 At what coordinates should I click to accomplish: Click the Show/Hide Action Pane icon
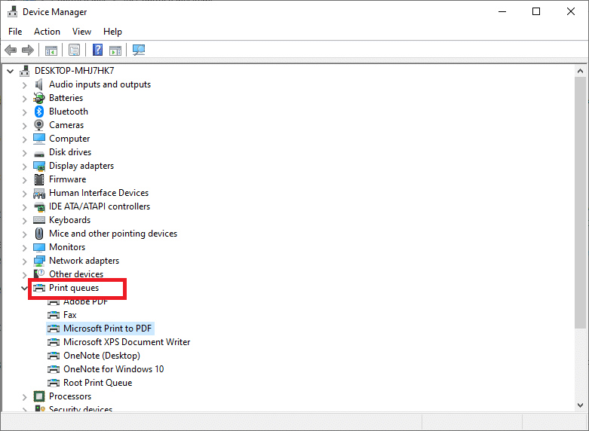tap(115, 50)
